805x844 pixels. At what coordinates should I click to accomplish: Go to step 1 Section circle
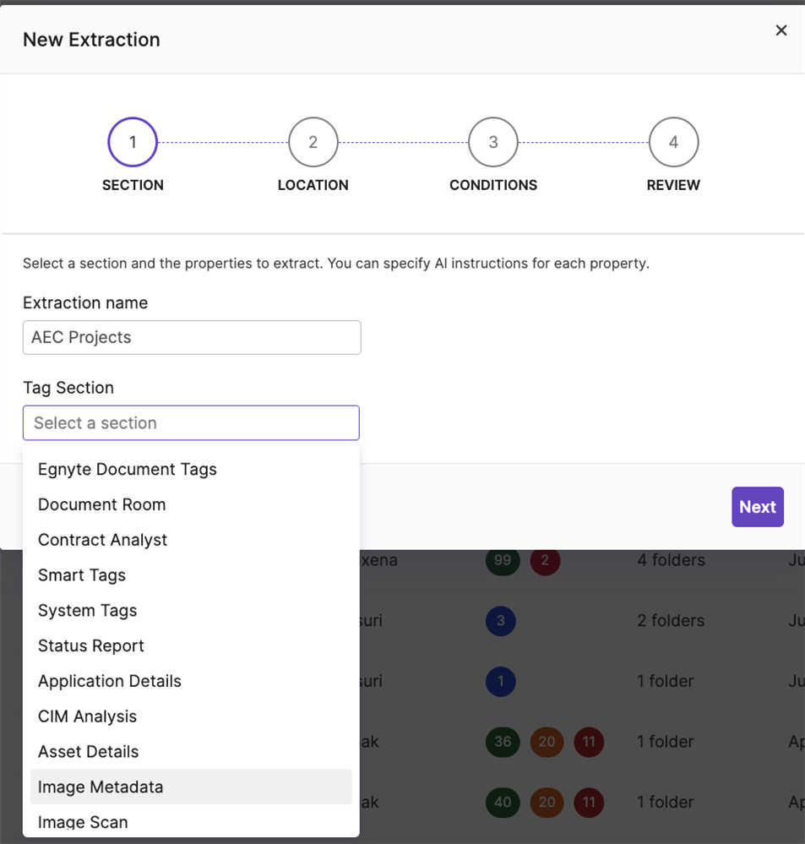pyautogui.click(x=133, y=142)
